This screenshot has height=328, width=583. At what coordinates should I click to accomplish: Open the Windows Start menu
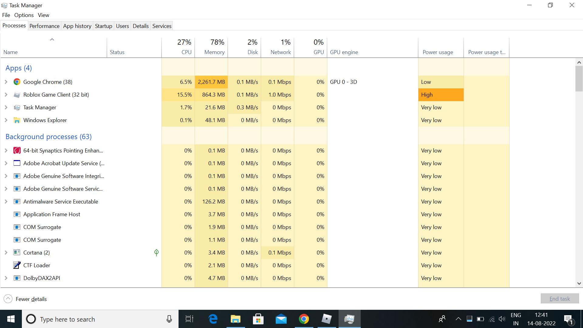(11, 319)
